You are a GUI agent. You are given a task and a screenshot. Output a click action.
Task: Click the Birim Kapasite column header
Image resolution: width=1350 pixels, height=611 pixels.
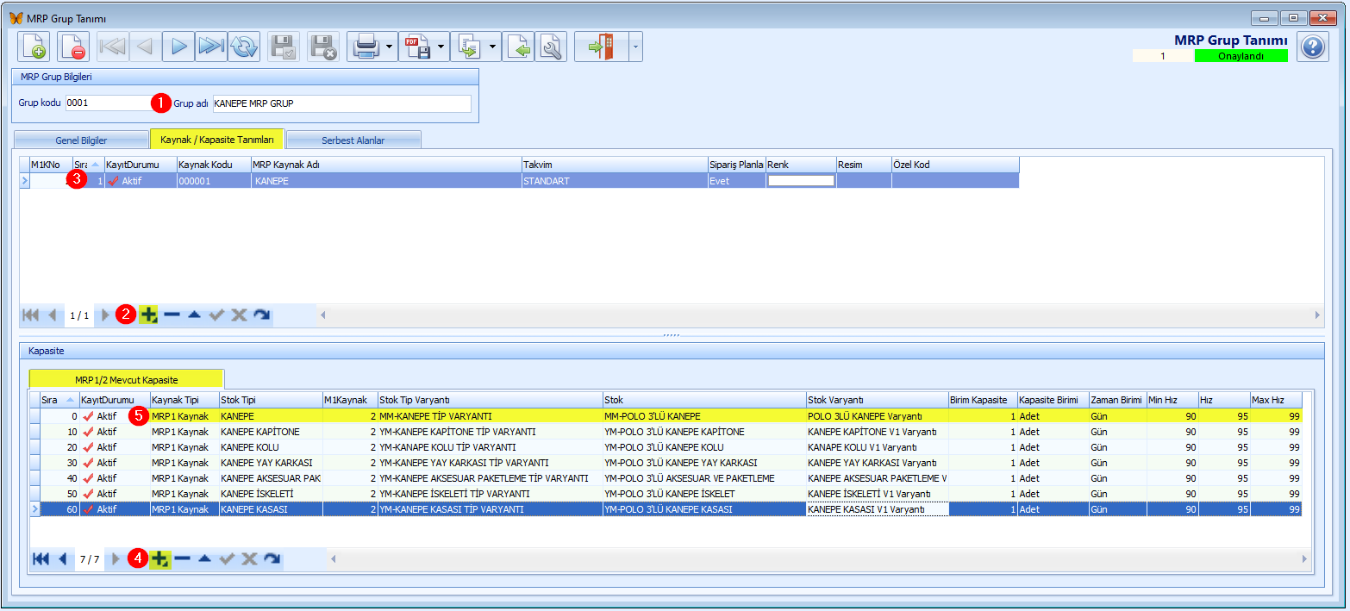[983, 400]
